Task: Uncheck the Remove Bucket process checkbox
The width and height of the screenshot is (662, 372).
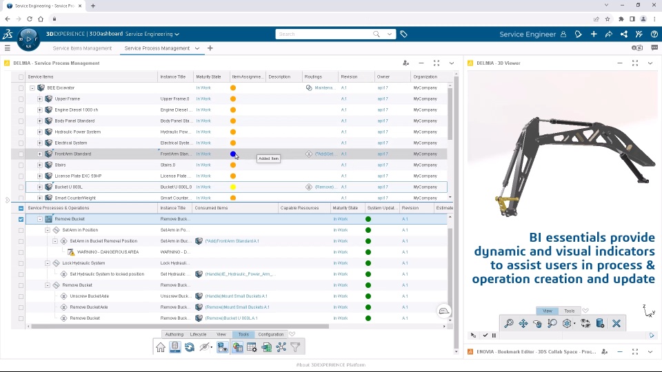Action: [x=21, y=219]
